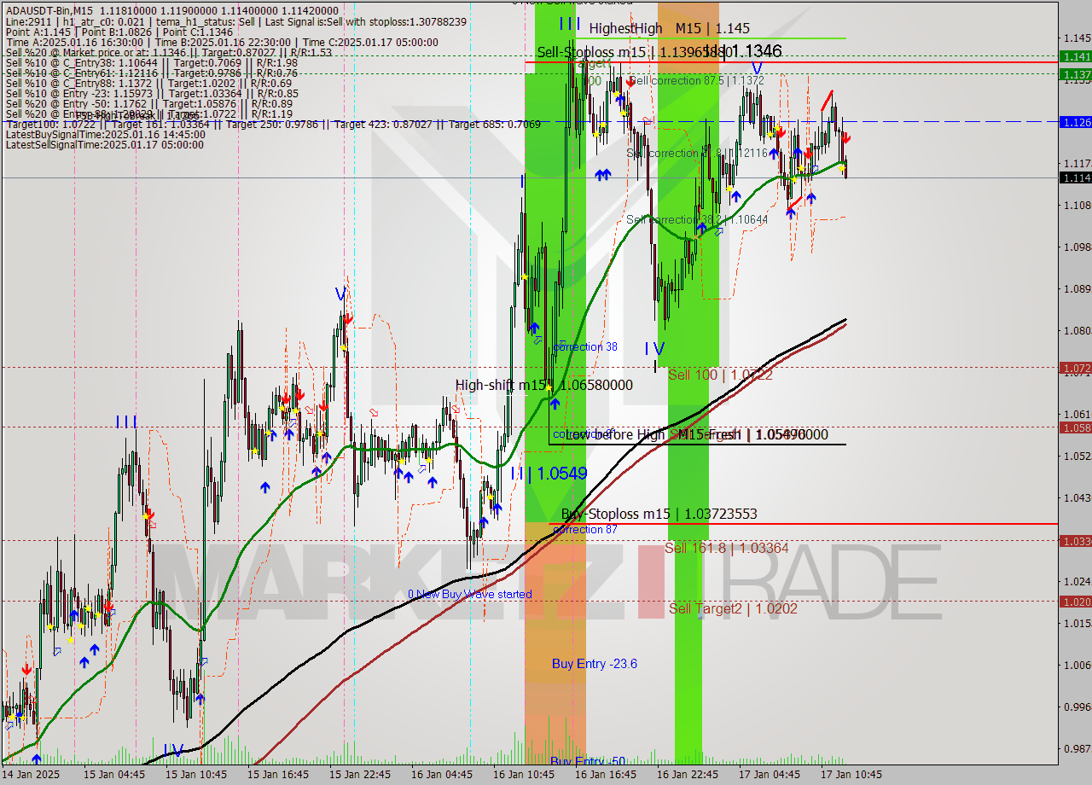Click the 'Target100: 1.0722' targets line
The image size is (1092, 785).
tap(273, 124)
